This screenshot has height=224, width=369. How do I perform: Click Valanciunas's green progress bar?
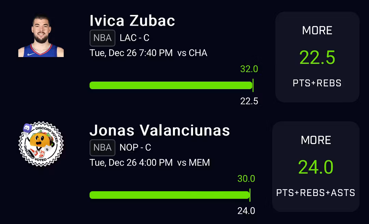[x=169, y=195]
